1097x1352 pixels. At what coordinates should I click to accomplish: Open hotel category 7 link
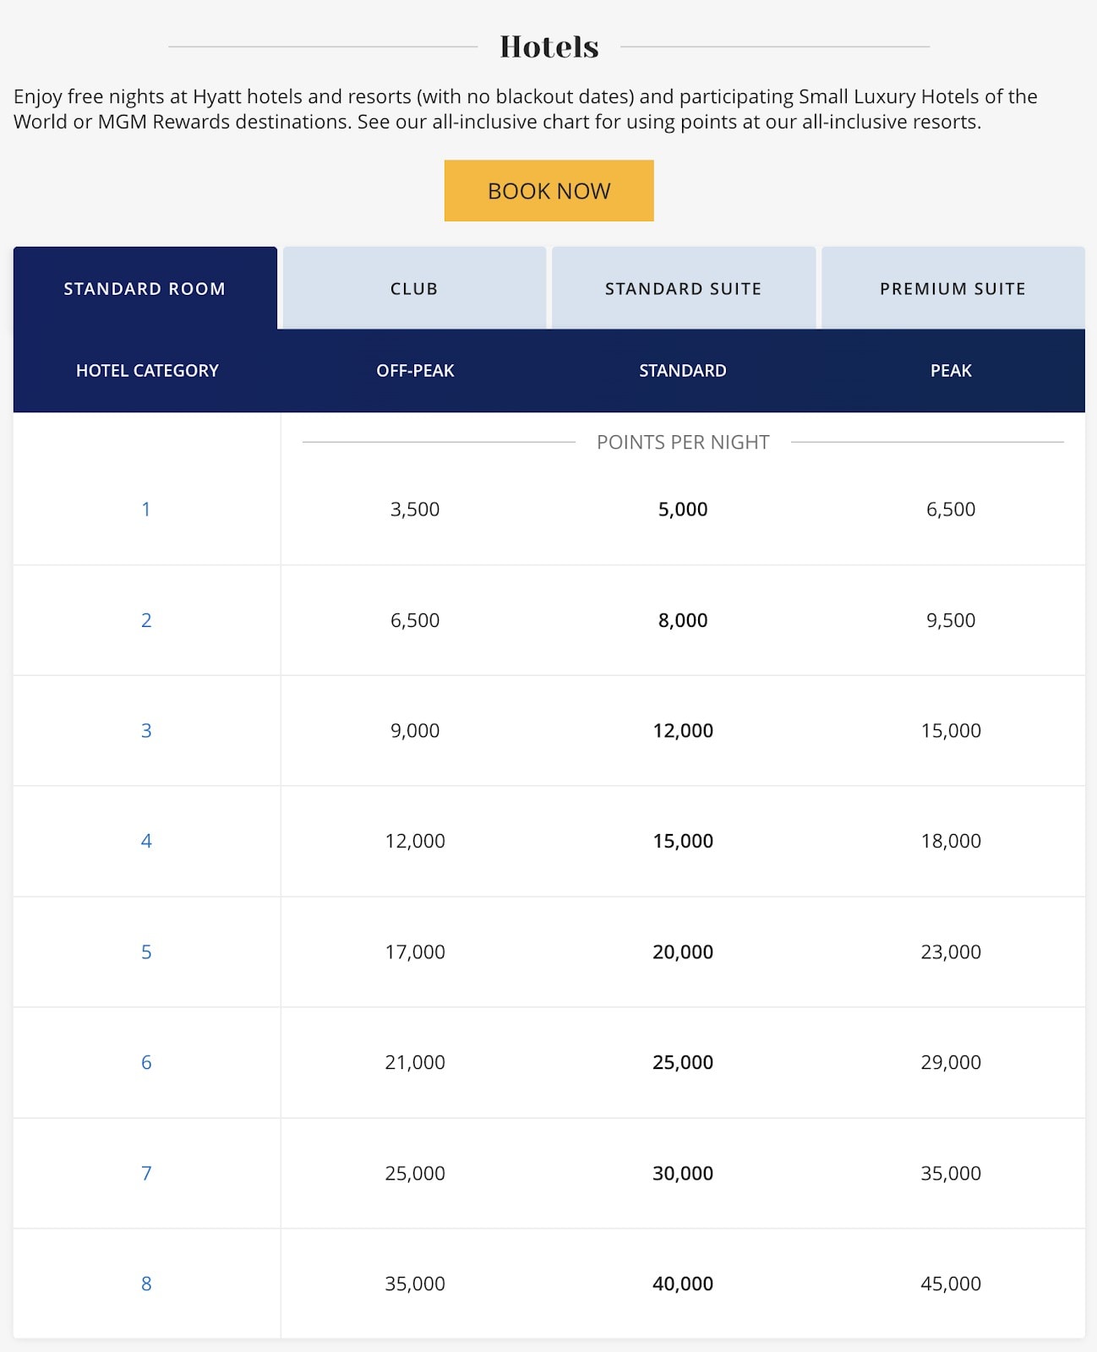pyautogui.click(x=146, y=1174)
